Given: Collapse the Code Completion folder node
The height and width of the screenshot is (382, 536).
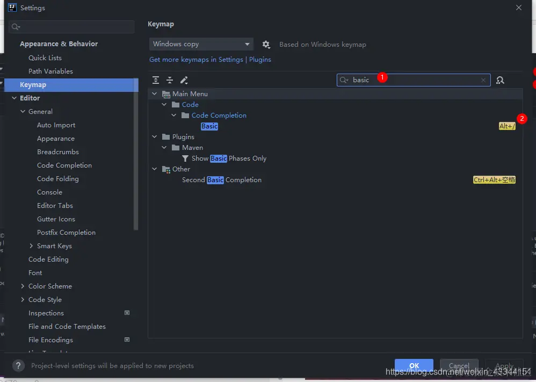Looking at the screenshot, I should [x=173, y=116].
